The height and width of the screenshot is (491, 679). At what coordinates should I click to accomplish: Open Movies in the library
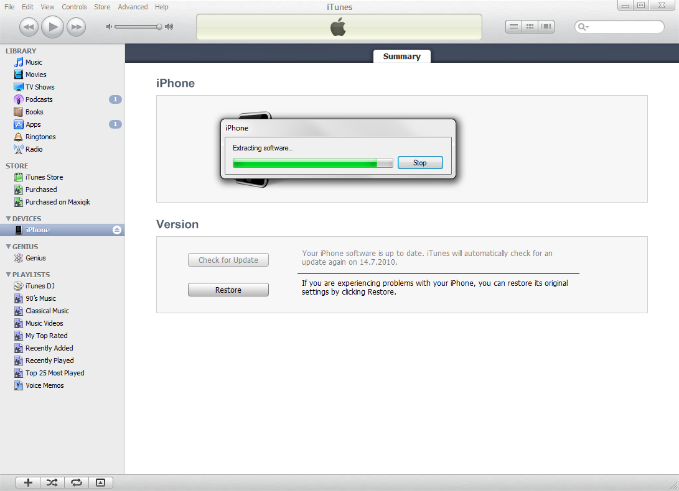(35, 75)
